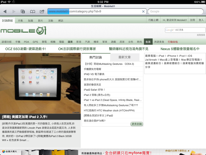Image resolution: width=206 pixels, height=155 pixels.
Task: Open the IPAD VS 電子辭典 thread
Action: [x=94, y=74]
